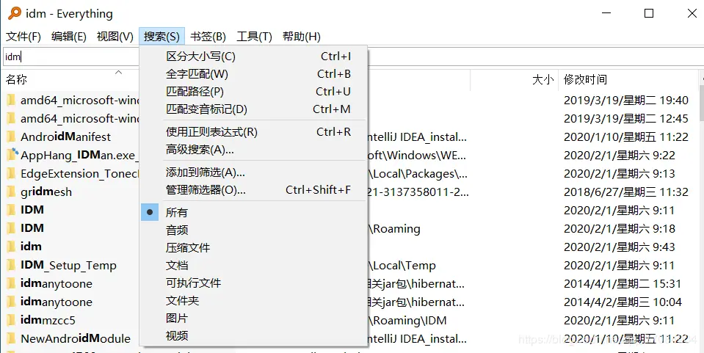704x353 pixels.
Task: Click the 名称 column sort arrow
Action: [118, 73]
